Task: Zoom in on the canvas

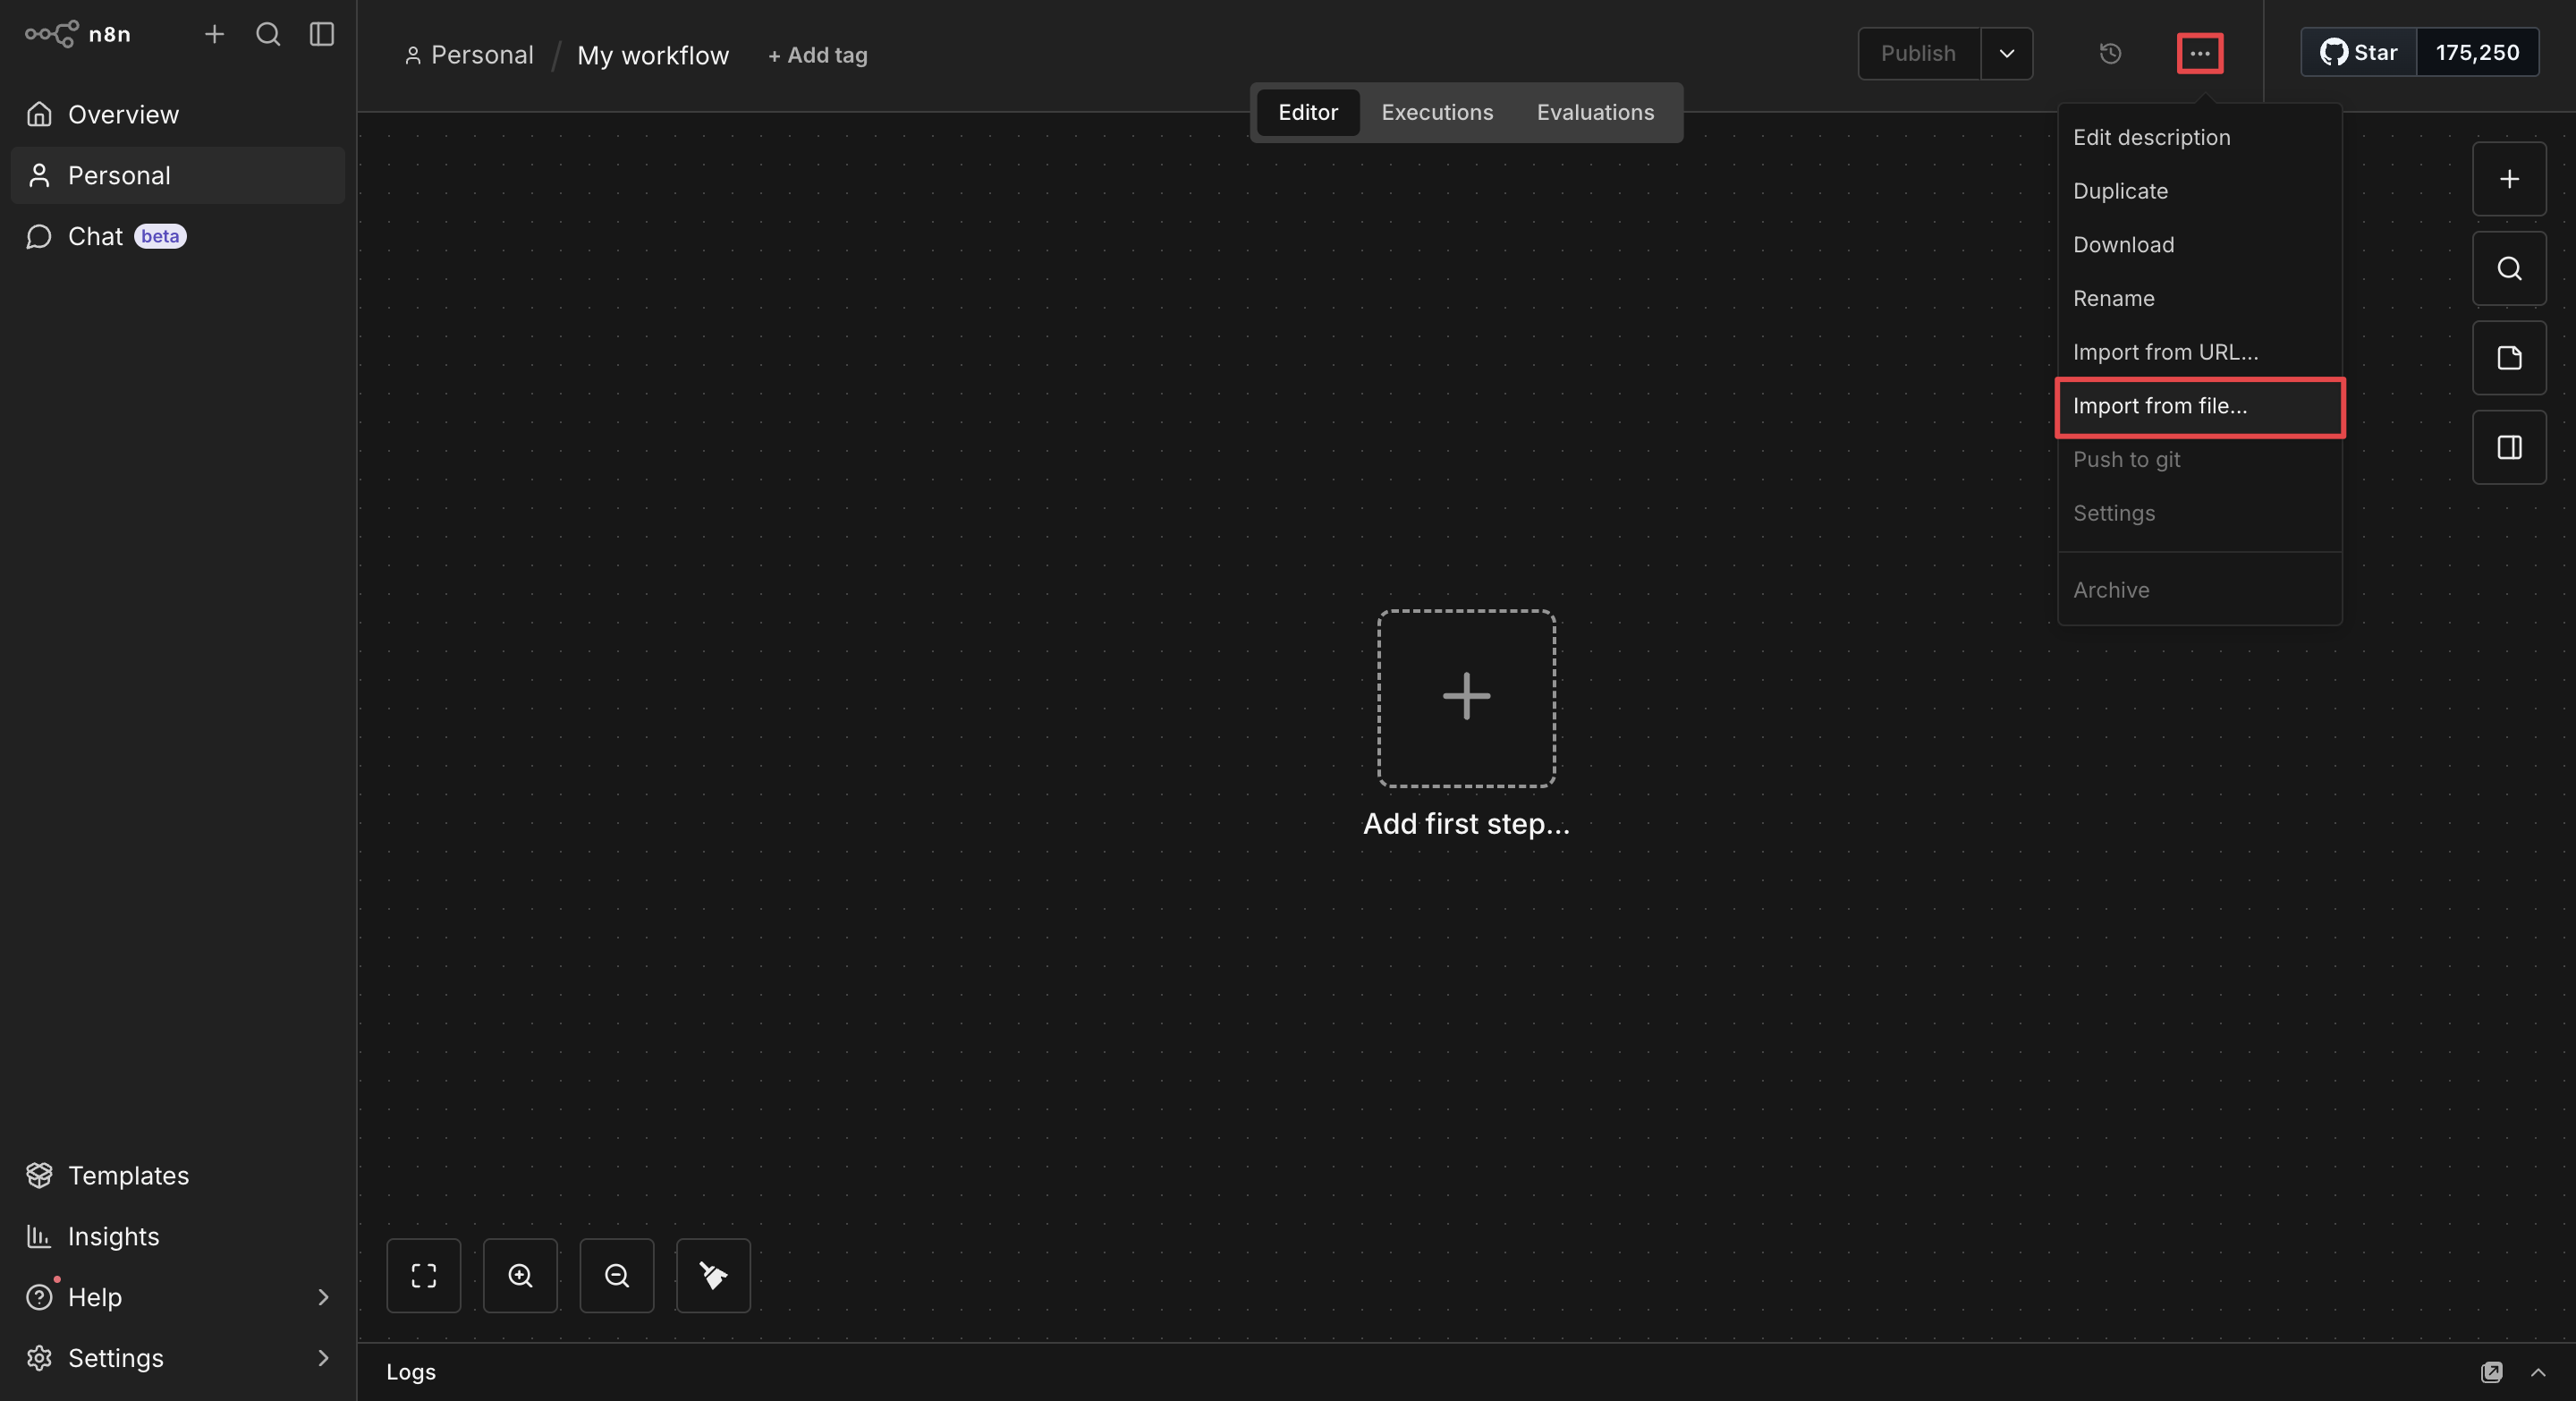Action: 520,1275
